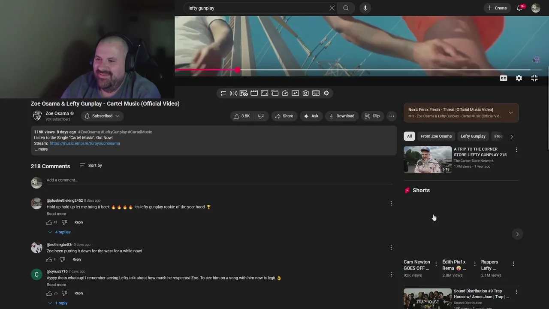Click the #CartelMusic hashtag
This screenshot has width=549, height=309.
[x=140, y=132]
